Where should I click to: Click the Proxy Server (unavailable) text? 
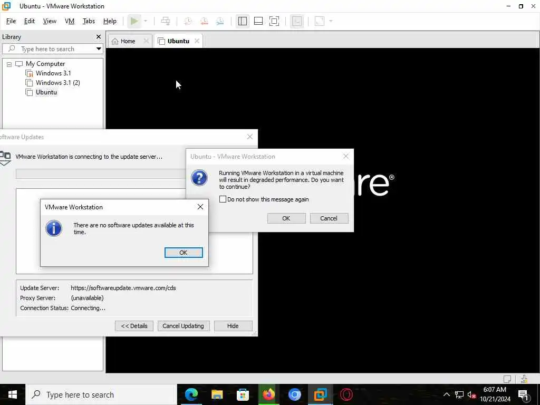pos(62,298)
